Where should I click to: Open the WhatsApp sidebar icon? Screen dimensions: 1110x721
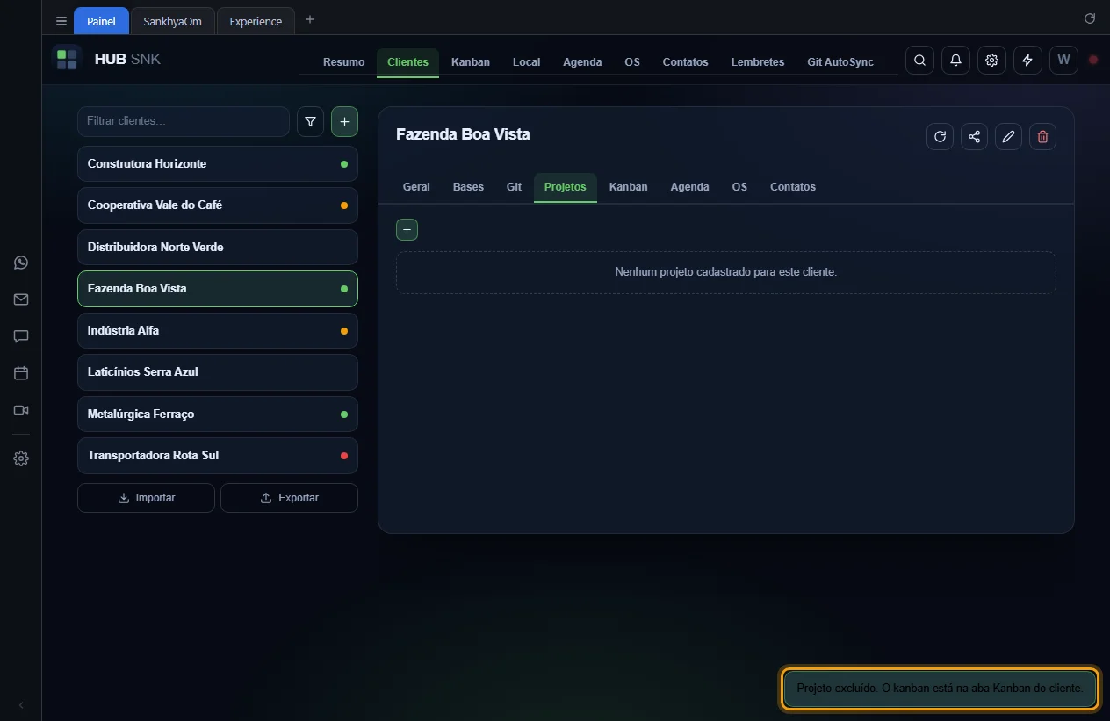21,263
